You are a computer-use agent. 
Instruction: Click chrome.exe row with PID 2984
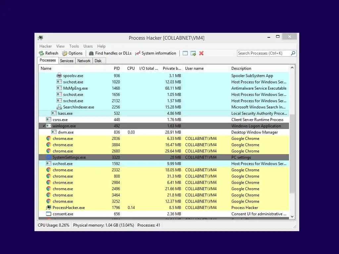tap(164, 182)
